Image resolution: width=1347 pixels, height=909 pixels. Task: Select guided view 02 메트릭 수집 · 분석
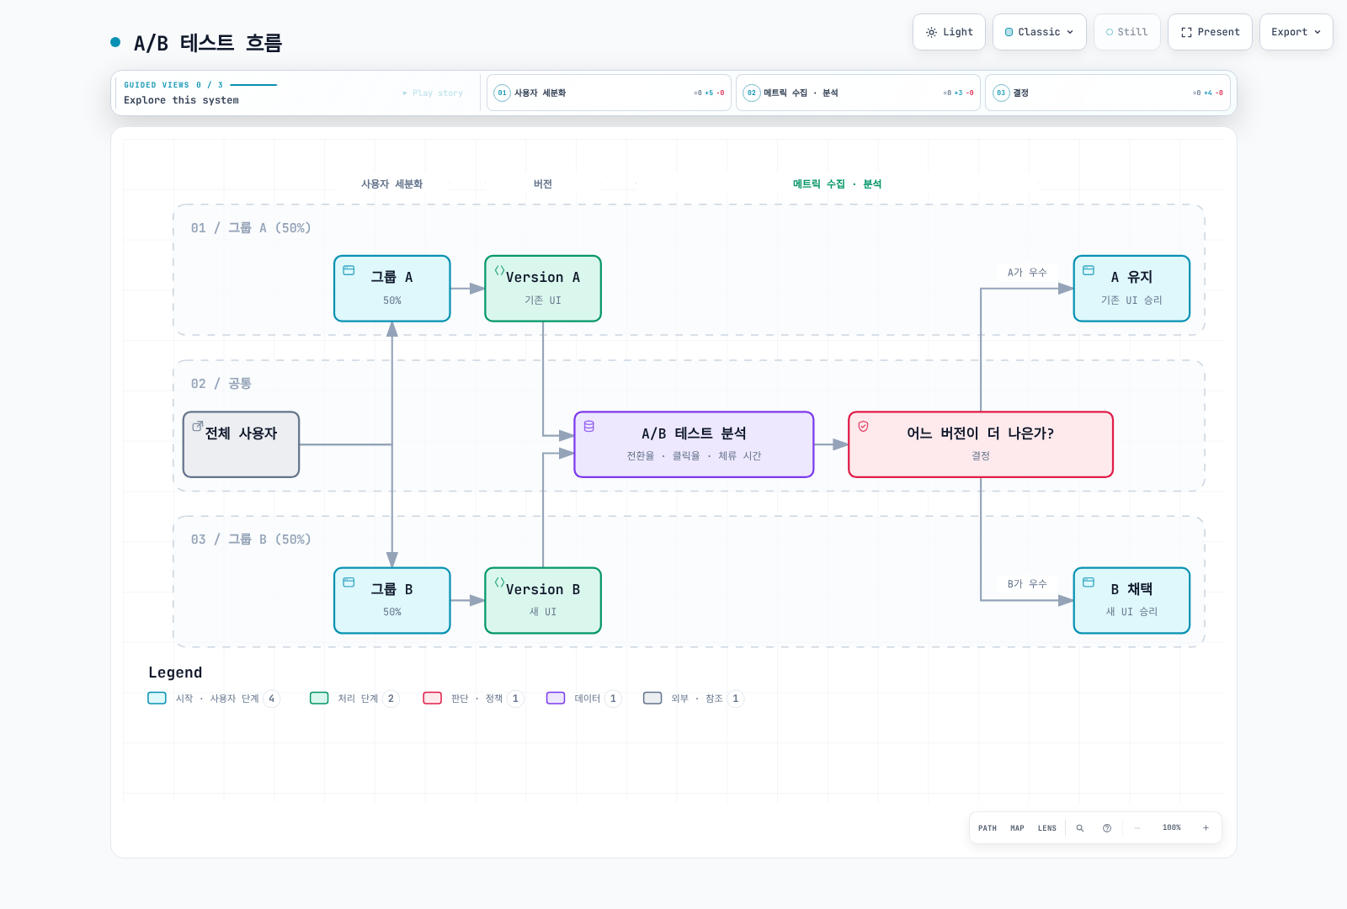click(858, 93)
